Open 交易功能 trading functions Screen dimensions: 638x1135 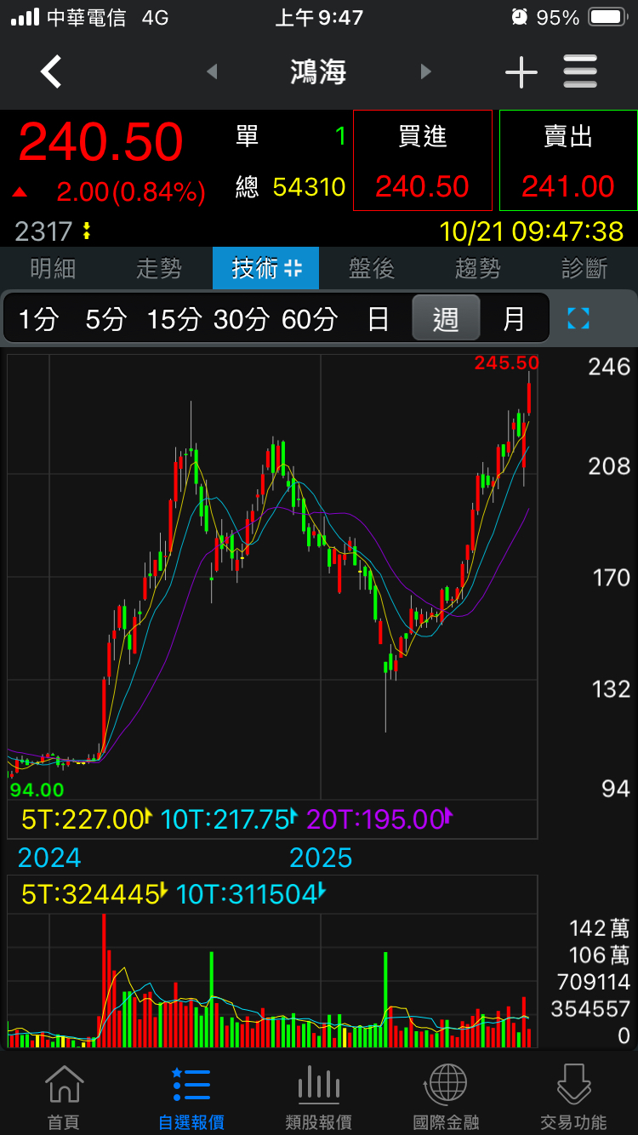[x=574, y=1098]
